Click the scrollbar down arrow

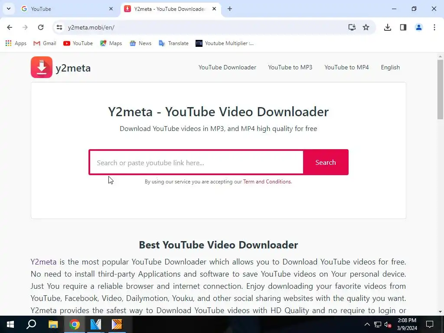440,312
